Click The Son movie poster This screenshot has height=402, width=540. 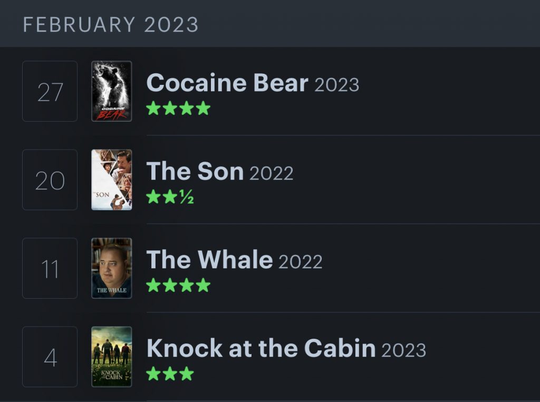[111, 180]
